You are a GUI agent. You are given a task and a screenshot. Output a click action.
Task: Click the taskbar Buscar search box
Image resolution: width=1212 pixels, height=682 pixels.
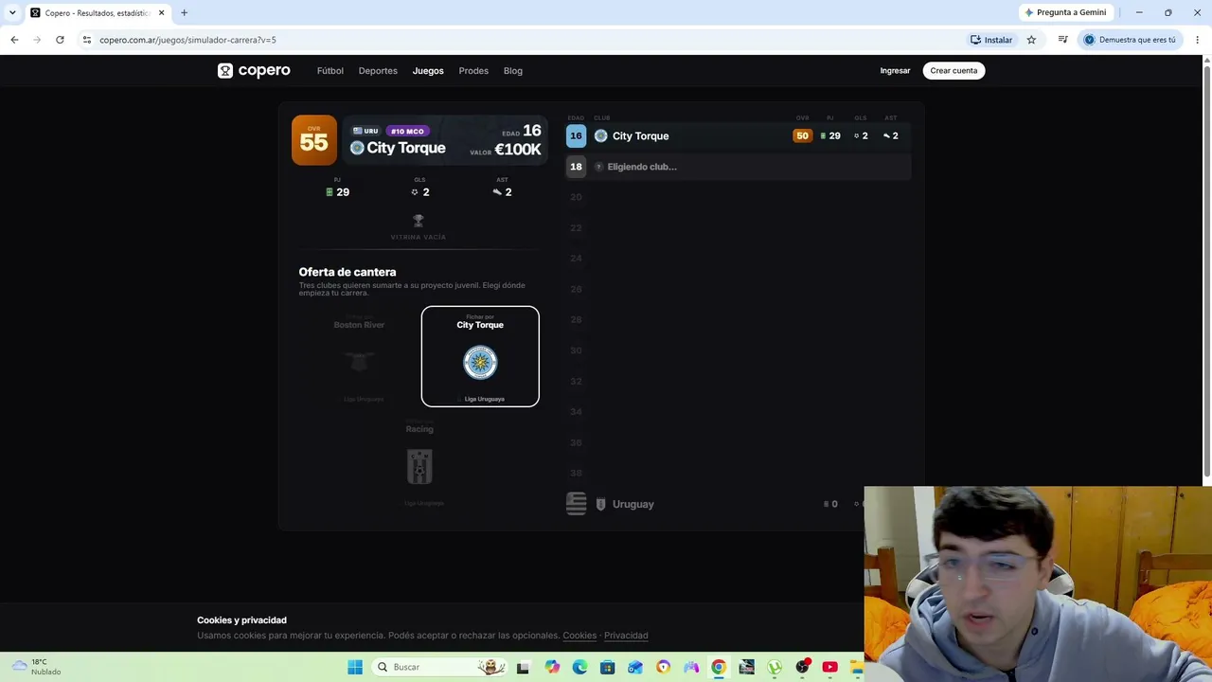click(439, 667)
